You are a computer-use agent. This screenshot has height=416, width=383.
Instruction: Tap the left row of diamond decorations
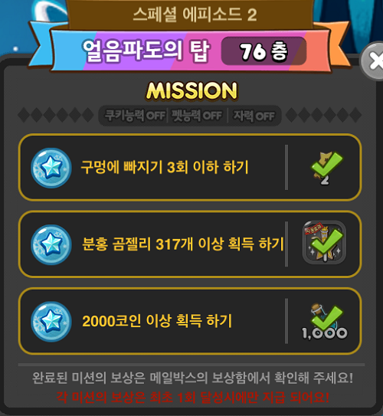[56, 115]
